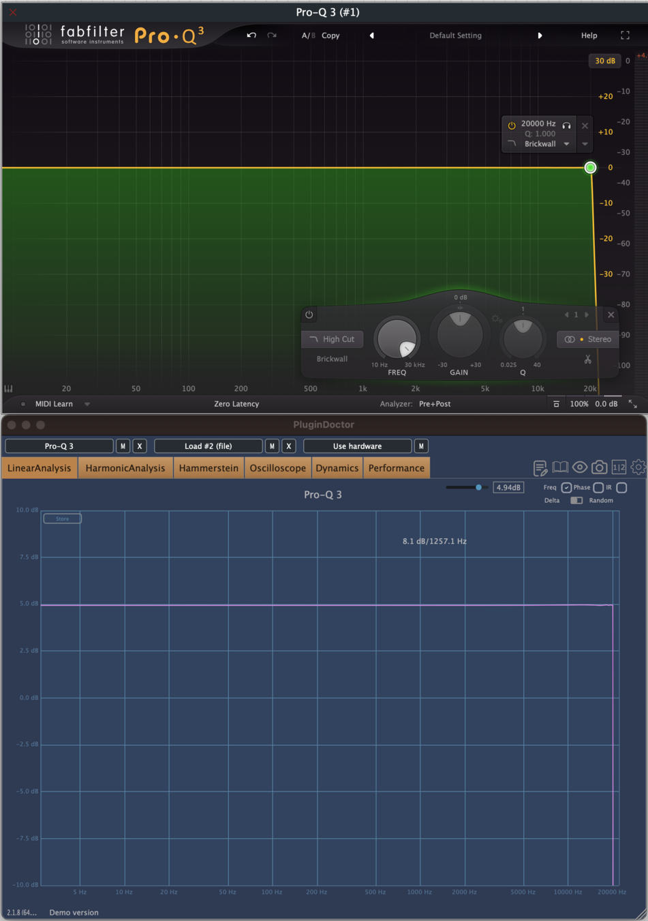Viewport: 648px width, 921px height.
Task: Go to the next band arrow
Action: click(x=587, y=315)
